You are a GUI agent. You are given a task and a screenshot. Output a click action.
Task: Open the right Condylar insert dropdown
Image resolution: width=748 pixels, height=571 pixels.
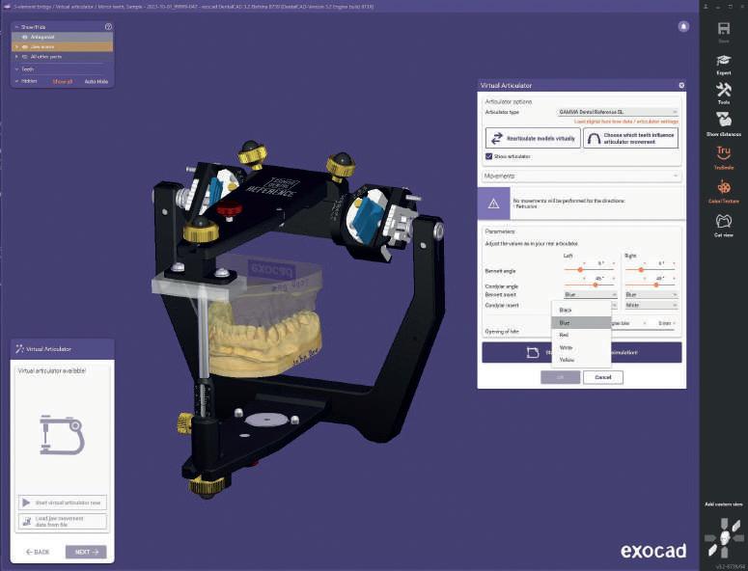click(651, 305)
